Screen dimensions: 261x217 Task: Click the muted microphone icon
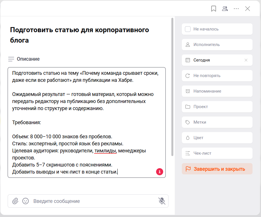[x=162, y=201]
